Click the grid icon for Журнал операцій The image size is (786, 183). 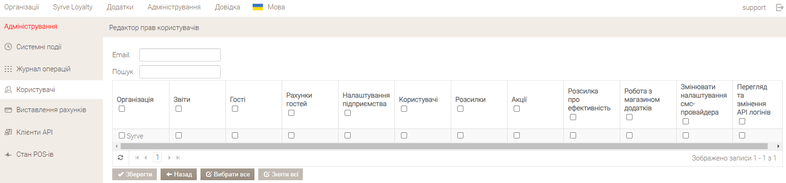tap(8, 69)
